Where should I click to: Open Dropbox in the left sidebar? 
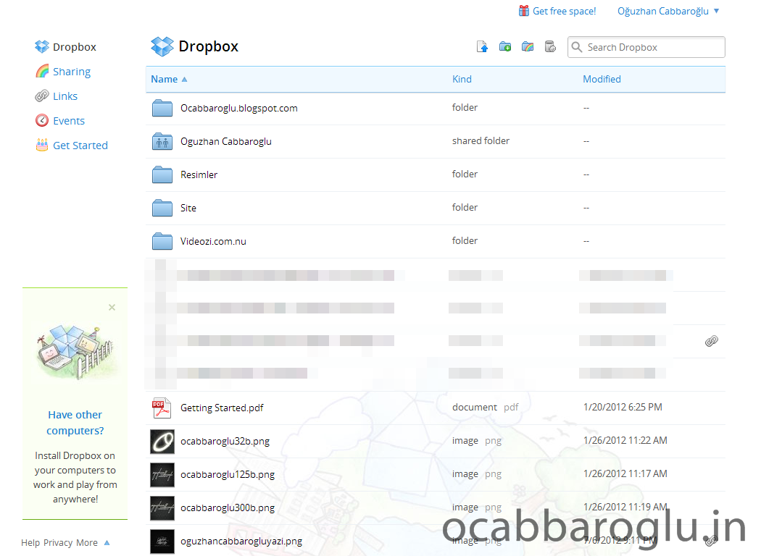point(74,47)
